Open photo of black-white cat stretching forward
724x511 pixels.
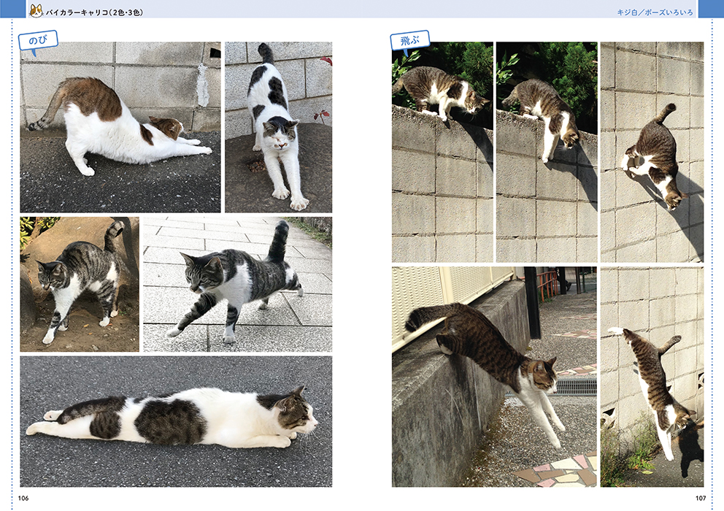point(278,127)
